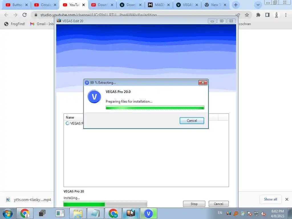Open the Windows Start menu
The image size is (292, 219).
tap(8, 213)
